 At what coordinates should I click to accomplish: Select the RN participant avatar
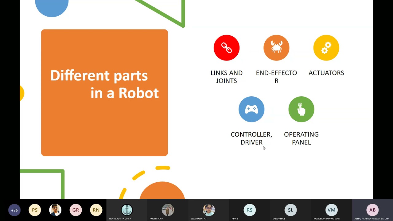click(x=96, y=210)
